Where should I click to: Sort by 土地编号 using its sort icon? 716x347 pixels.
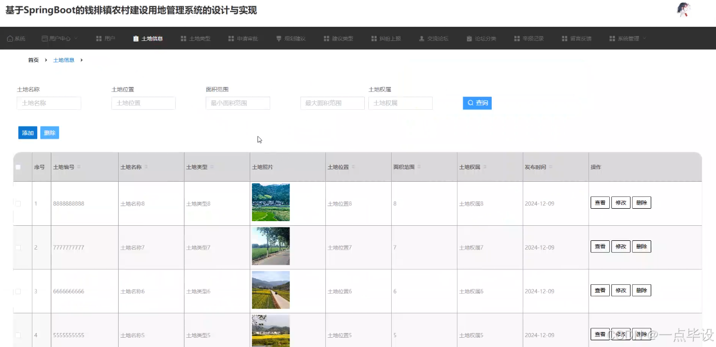pyautogui.click(x=79, y=167)
